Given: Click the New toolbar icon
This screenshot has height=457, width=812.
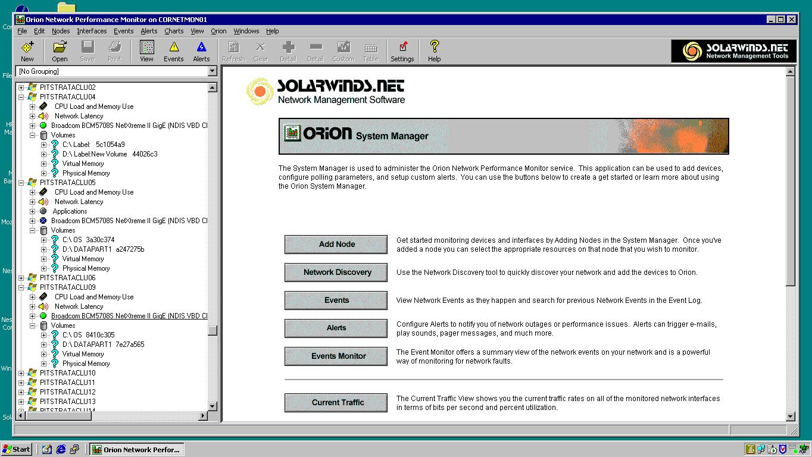Looking at the screenshot, I should click(x=27, y=51).
